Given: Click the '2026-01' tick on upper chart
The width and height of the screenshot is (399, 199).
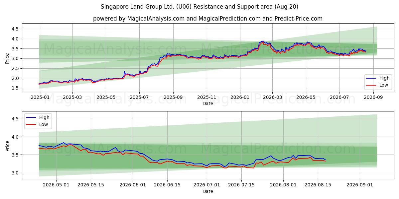Looking at the screenshot, I should [240, 98].
